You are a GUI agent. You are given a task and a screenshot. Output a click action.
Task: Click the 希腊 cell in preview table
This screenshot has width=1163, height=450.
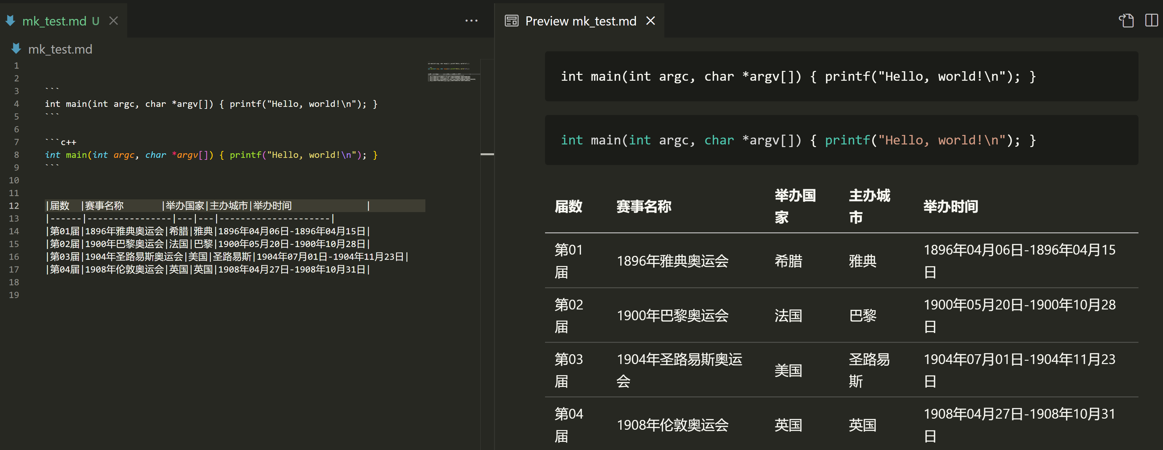pyautogui.click(x=788, y=261)
